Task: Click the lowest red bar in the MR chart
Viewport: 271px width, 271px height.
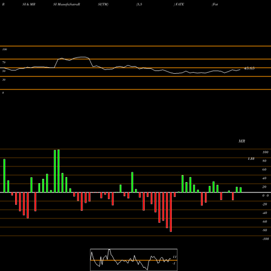Action: (x=171, y=212)
